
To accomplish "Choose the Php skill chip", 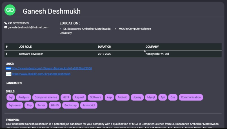I will pyautogui.click(x=29, y=105).
